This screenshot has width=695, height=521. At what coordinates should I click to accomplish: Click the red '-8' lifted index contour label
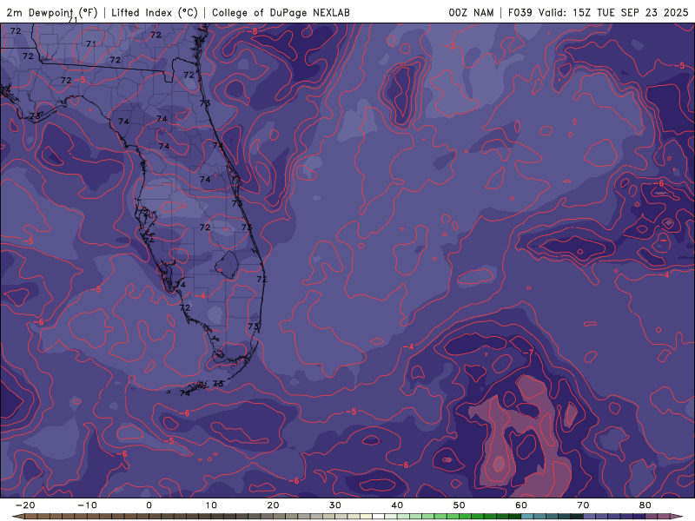(x=252, y=31)
